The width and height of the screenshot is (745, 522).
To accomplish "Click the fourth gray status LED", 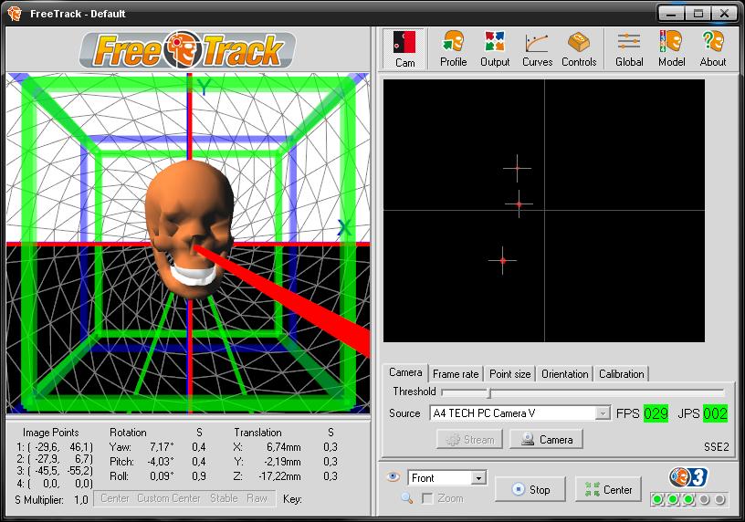I will 704,499.
